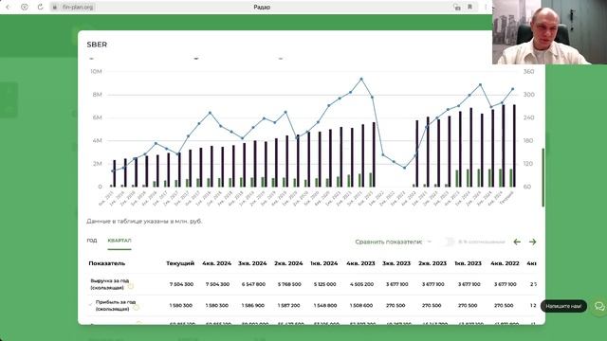
Task: Click the 4кв. 2022 column header
Action: tap(505, 263)
